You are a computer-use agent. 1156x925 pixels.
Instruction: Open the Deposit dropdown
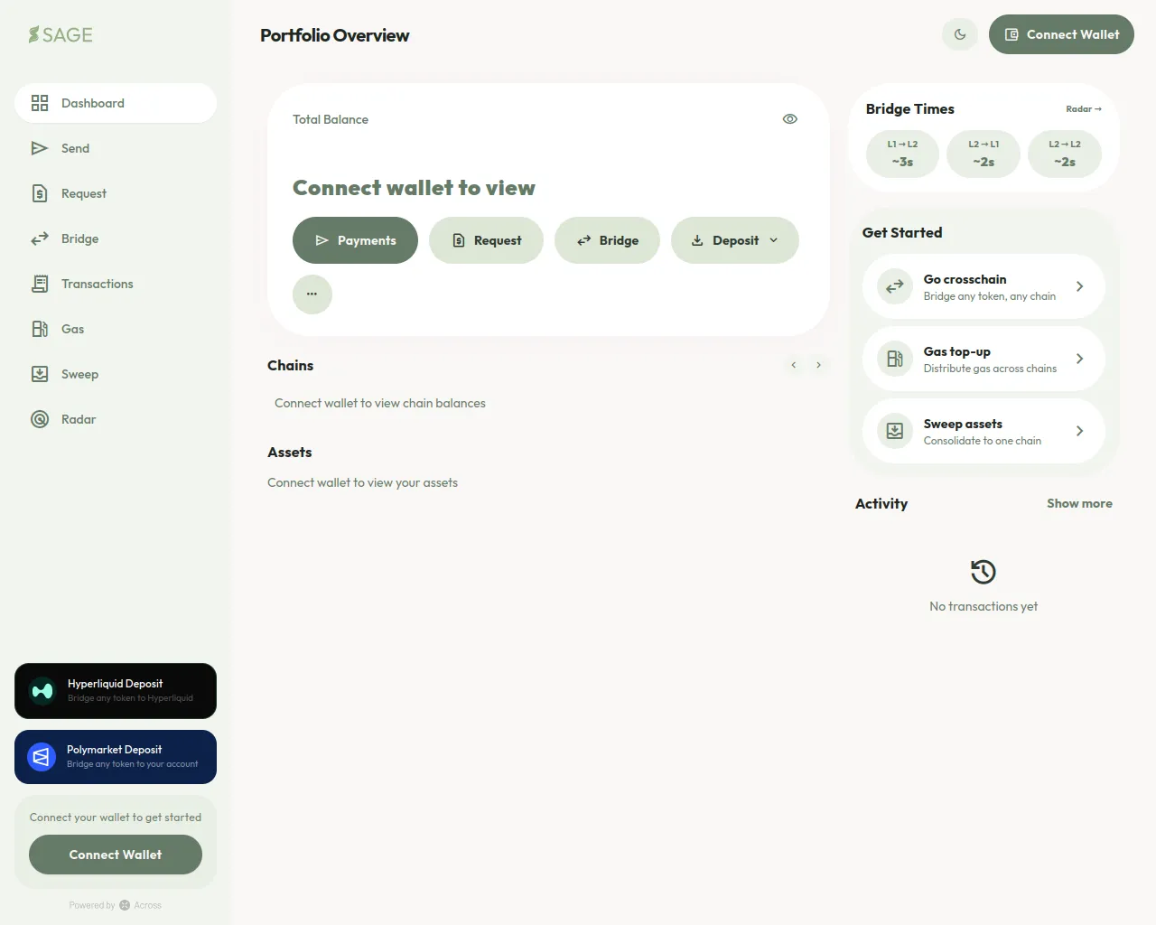734,240
